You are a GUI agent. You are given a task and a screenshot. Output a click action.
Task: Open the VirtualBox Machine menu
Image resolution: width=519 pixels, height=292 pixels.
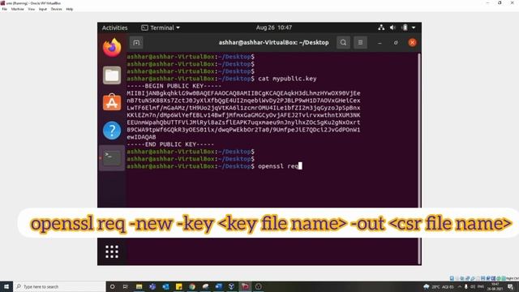click(18, 9)
